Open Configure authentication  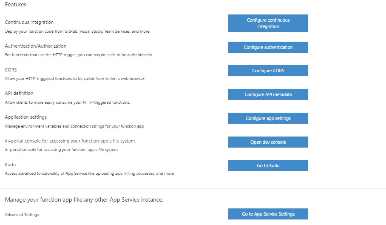coord(268,47)
